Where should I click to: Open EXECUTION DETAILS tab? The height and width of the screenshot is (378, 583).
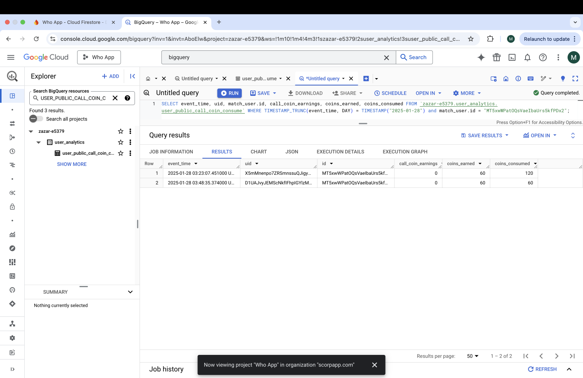[x=340, y=152]
